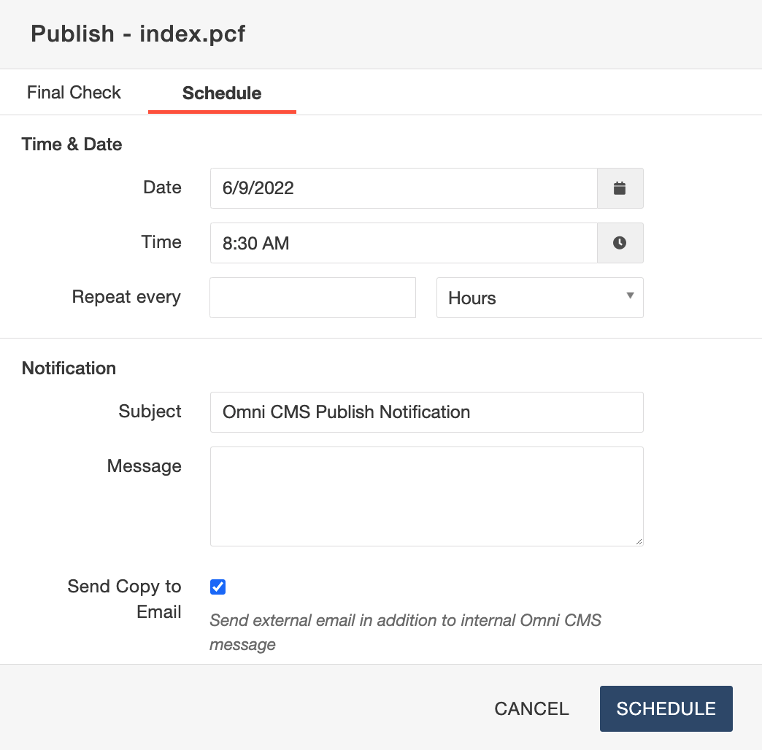Click the Subject field label

pyautogui.click(x=150, y=411)
